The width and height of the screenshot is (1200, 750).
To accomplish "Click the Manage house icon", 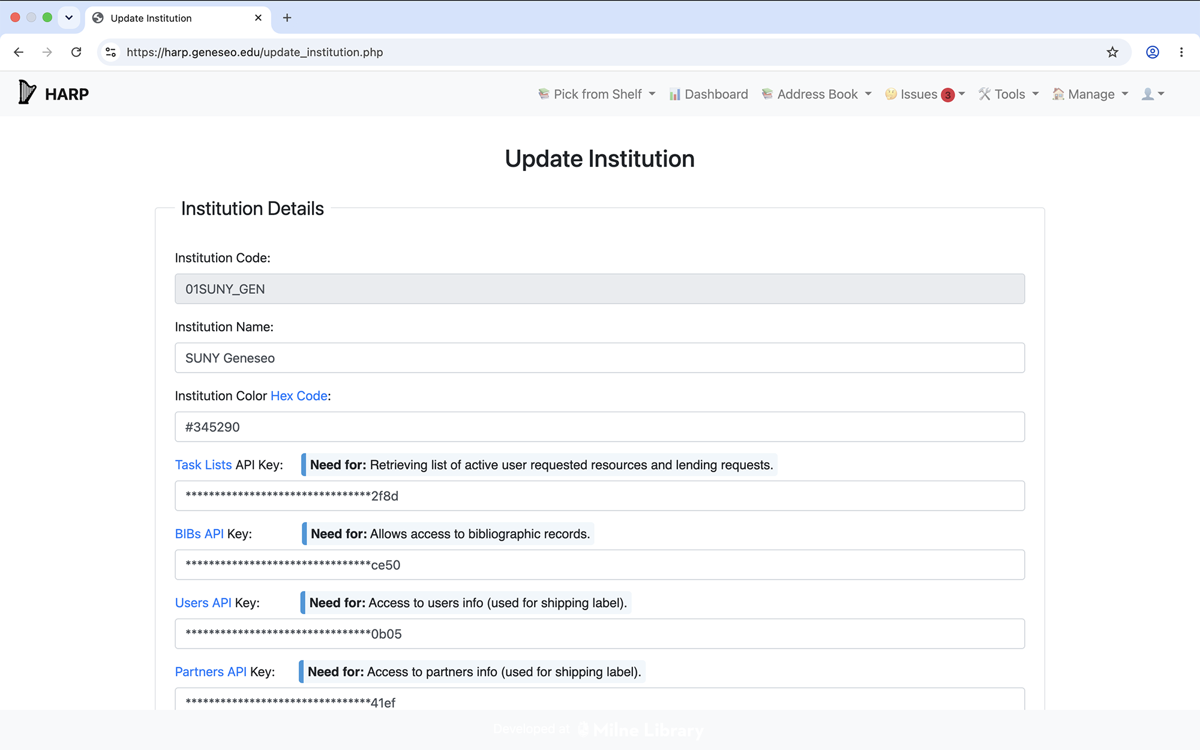I will 1058,94.
